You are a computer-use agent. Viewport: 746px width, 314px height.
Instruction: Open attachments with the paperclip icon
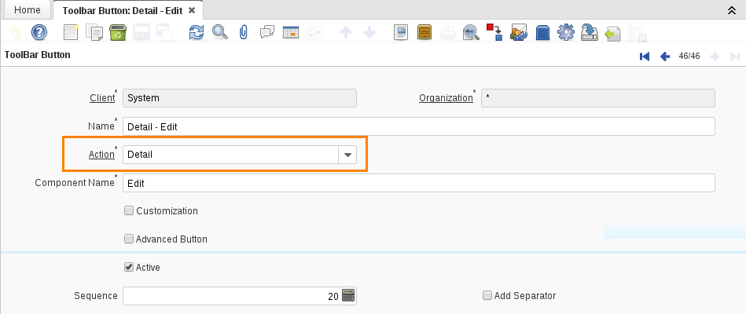[244, 33]
